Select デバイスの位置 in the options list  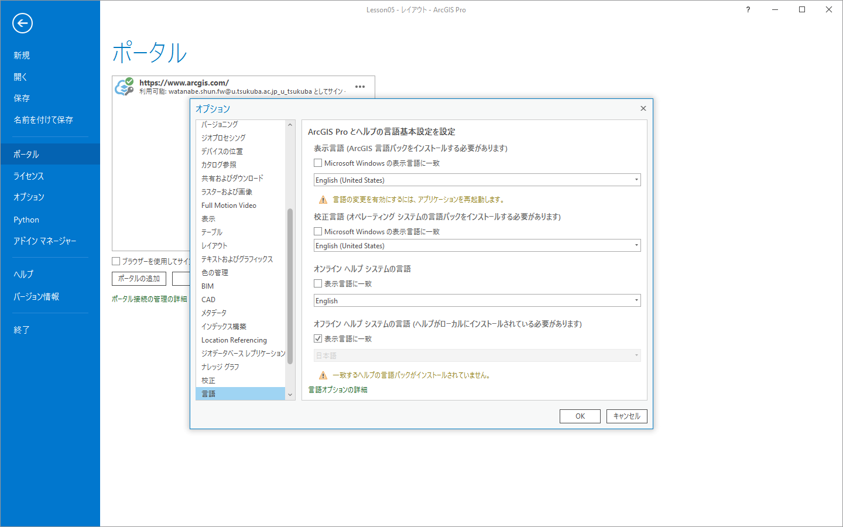tap(241, 151)
